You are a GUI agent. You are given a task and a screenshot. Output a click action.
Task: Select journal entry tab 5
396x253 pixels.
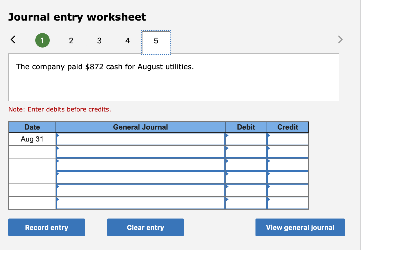156,41
